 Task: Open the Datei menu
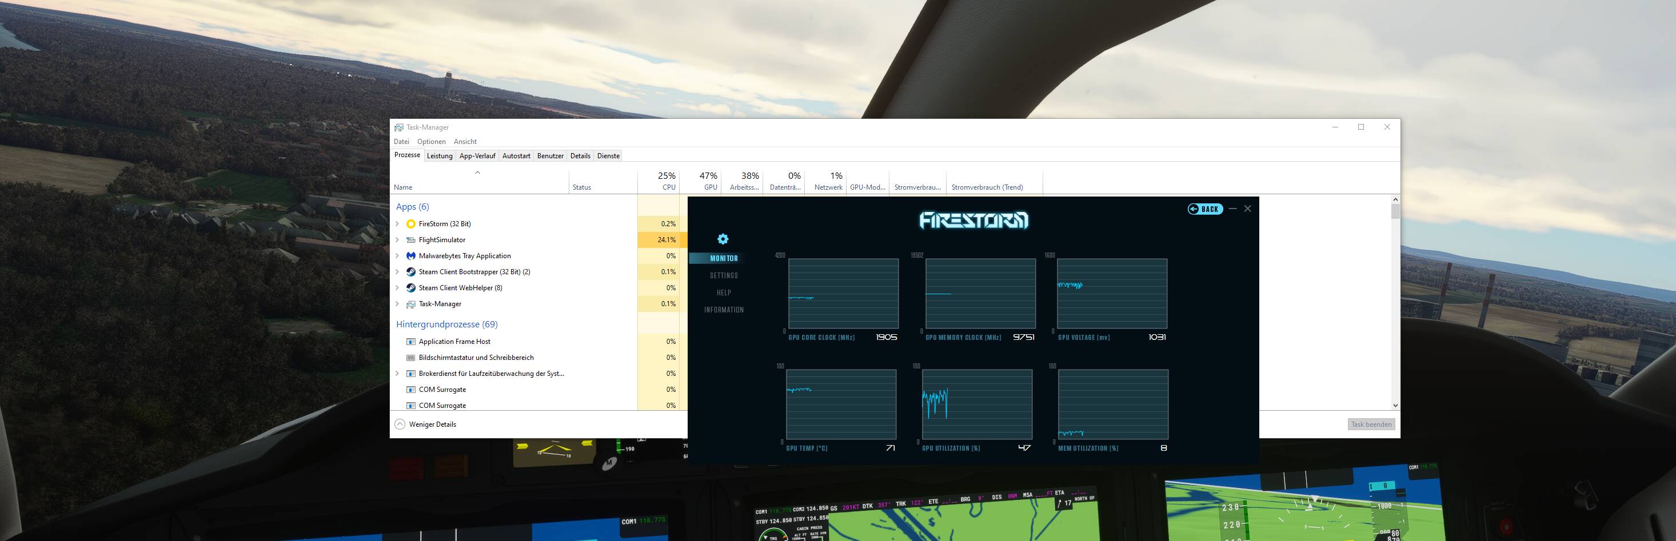[x=401, y=141]
